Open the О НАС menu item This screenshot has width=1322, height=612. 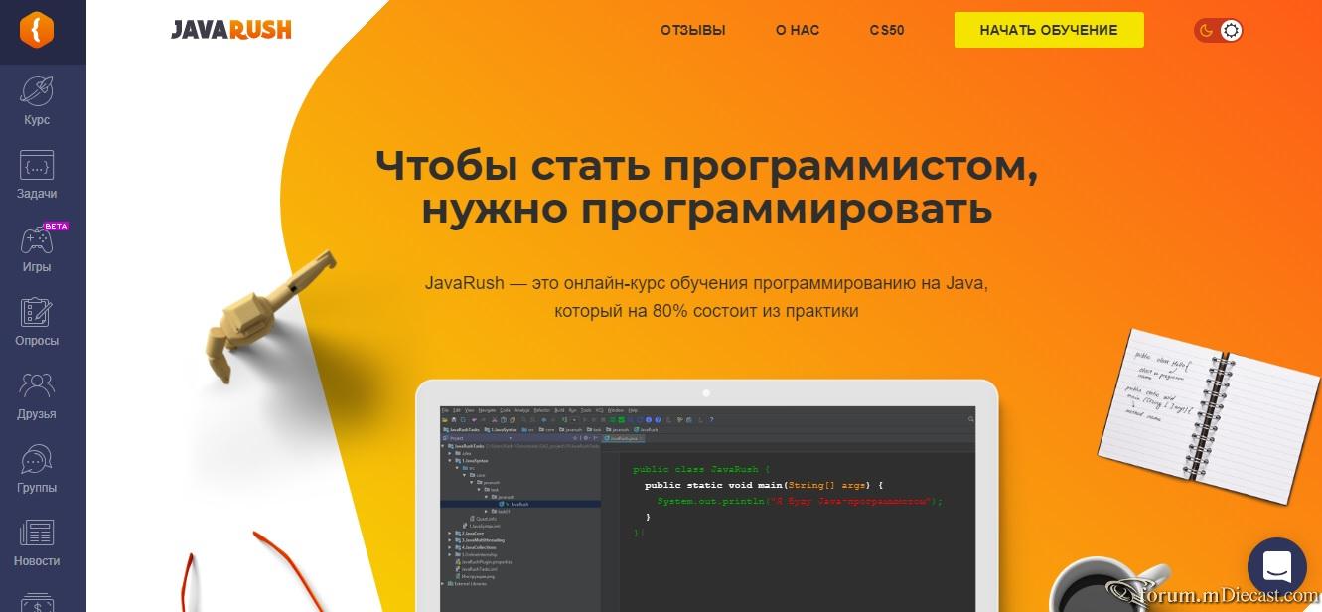tap(798, 30)
